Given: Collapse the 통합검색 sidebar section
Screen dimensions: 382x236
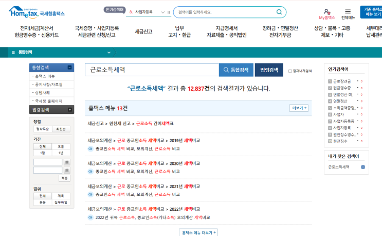Looking at the screenshot, I should click(70, 68).
